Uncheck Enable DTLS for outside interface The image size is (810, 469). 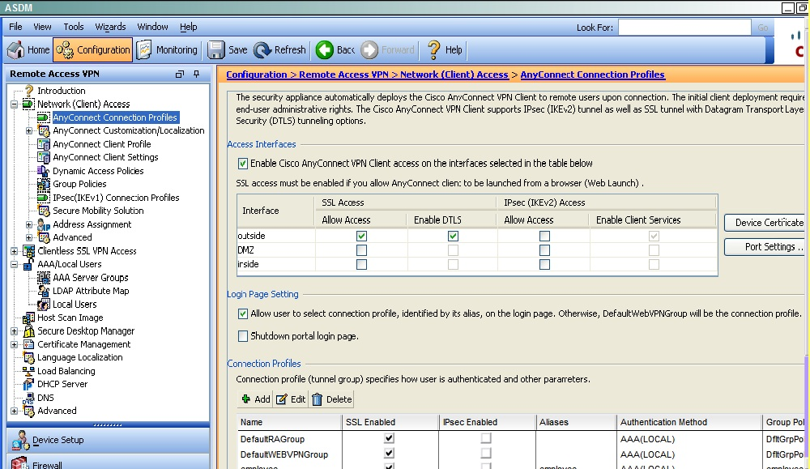click(x=453, y=236)
